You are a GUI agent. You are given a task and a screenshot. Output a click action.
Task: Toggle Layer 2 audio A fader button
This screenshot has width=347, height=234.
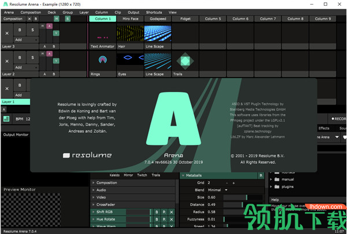(x=50, y=53)
